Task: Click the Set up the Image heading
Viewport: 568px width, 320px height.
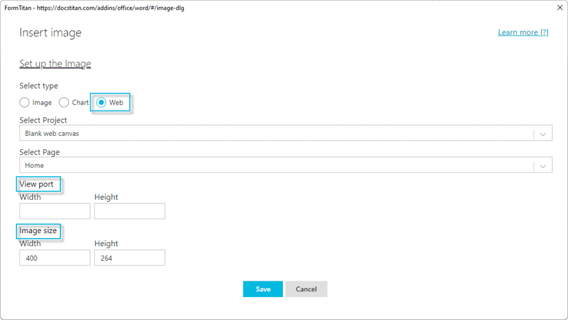Action: [x=55, y=64]
